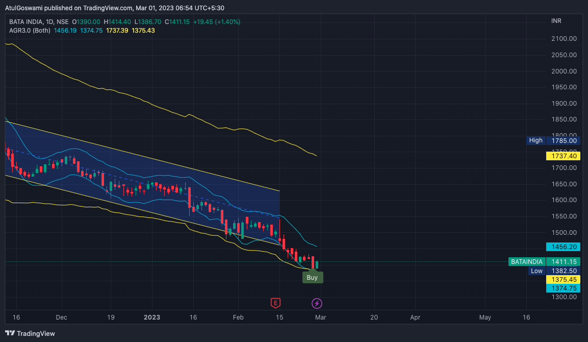Screen dimensions: 588x342
Task: Click the INR currency label
Action: [x=556, y=21]
